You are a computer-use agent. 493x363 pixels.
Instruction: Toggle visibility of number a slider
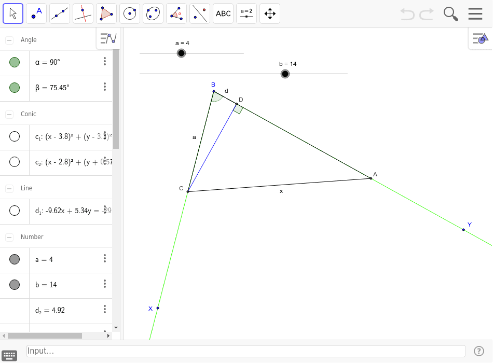15,259
